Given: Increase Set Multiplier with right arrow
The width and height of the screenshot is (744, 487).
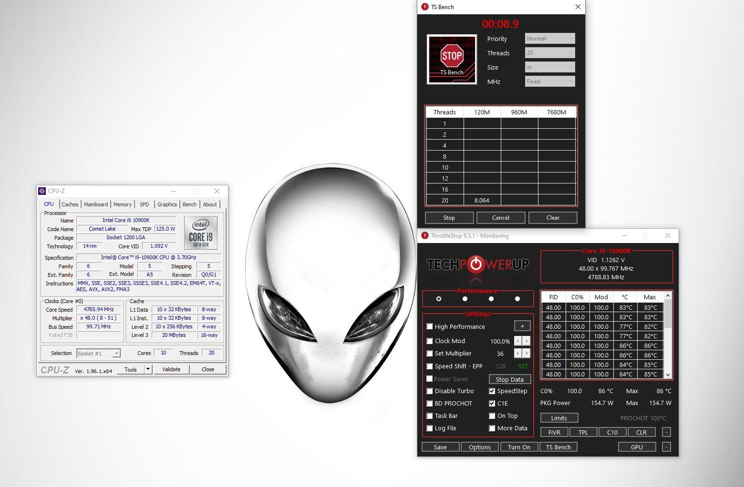Looking at the screenshot, I should click(527, 353).
